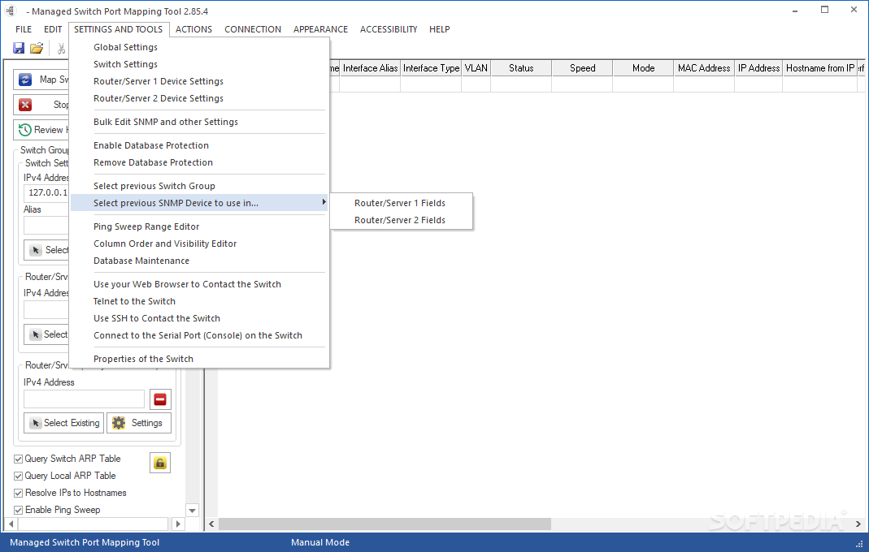This screenshot has height=552, width=869.
Task: Open the APPEARANCE menu
Action: coord(320,29)
